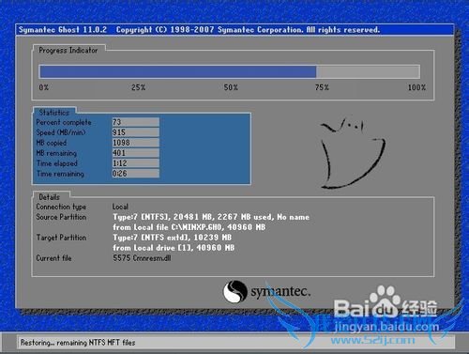Click the Symantec yin-yang logo icon

click(x=234, y=291)
